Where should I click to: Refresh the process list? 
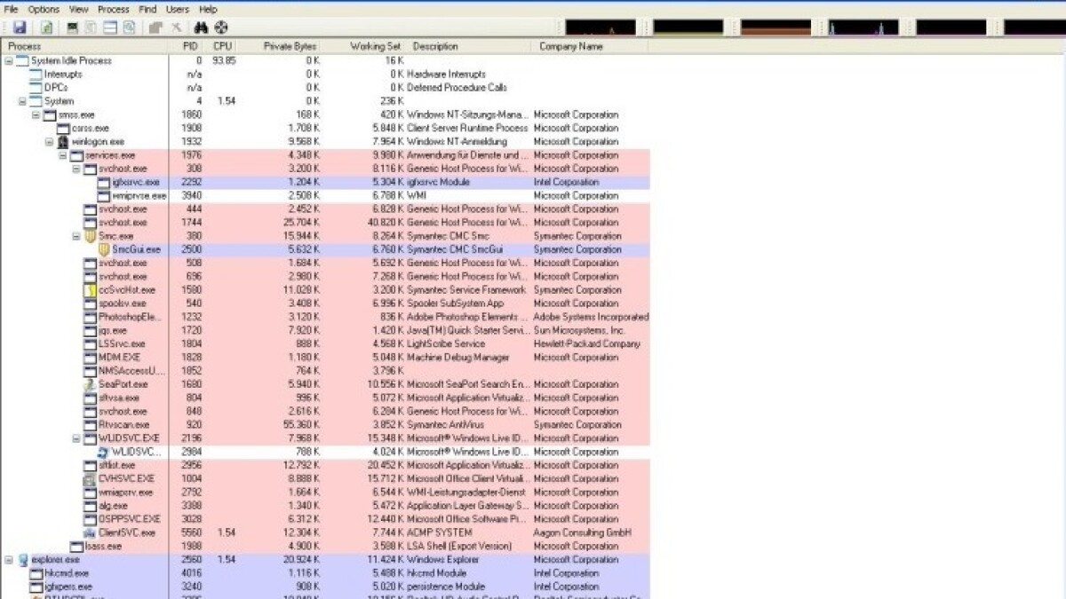[45, 28]
